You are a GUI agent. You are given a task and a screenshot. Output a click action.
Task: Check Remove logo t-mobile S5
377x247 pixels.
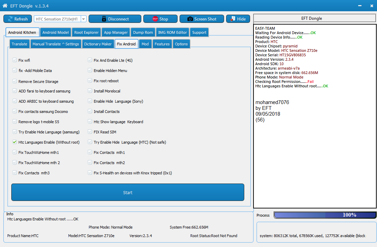pyautogui.click(x=15, y=121)
